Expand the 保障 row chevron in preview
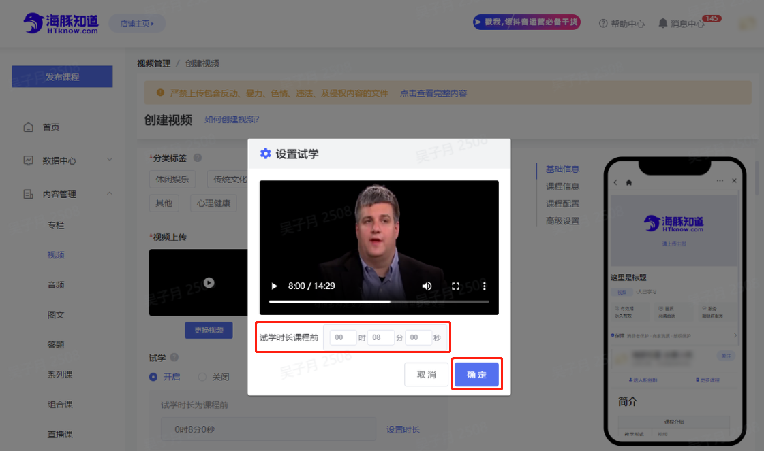 pyautogui.click(x=735, y=335)
